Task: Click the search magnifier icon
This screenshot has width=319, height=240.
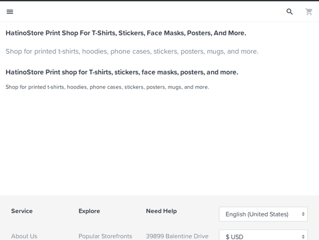Action: [290, 12]
